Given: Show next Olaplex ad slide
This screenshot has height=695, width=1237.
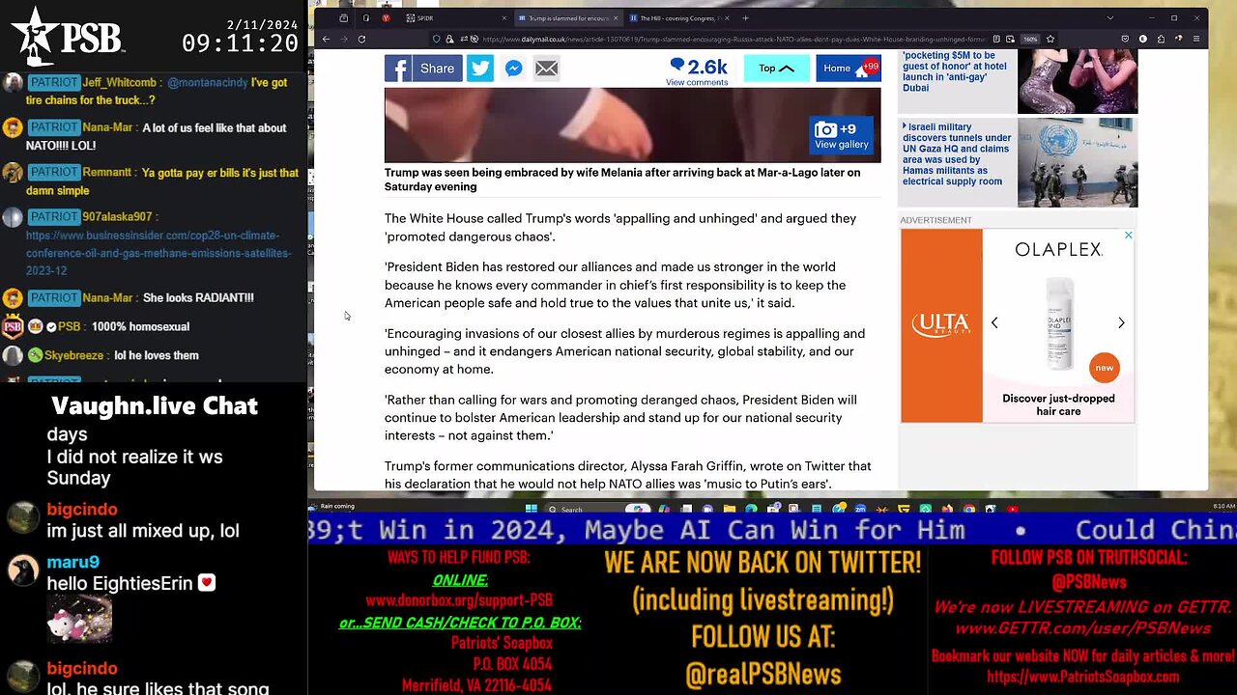Looking at the screenshot, I should coord(1121,323).
